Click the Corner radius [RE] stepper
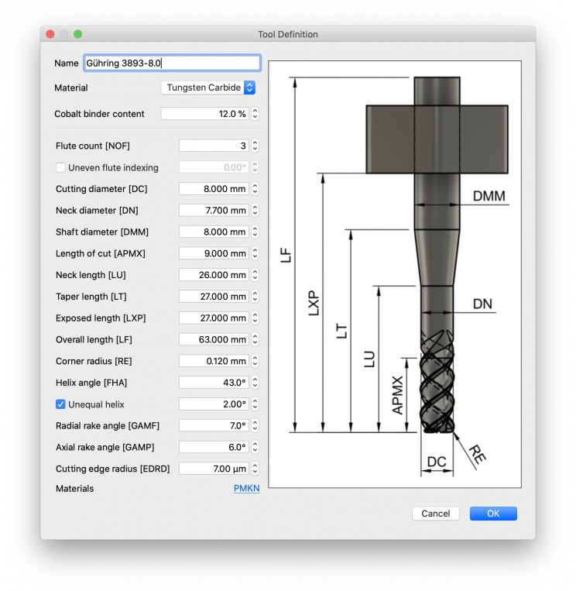Screen dimensions: 576x591 [x=255, y=361]
